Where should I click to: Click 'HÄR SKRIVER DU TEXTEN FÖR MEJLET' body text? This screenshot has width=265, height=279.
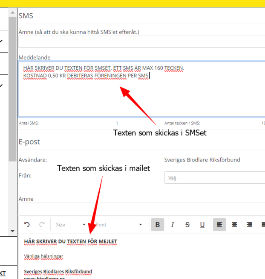(70, 242)
